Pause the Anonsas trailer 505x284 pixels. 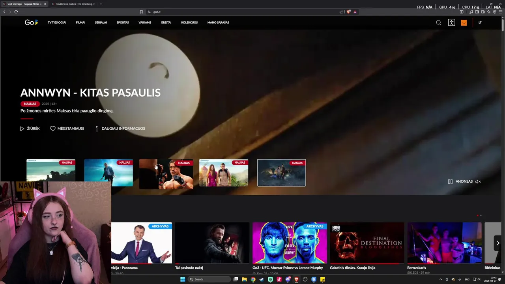pyautogui.click(x=450, y=181)
